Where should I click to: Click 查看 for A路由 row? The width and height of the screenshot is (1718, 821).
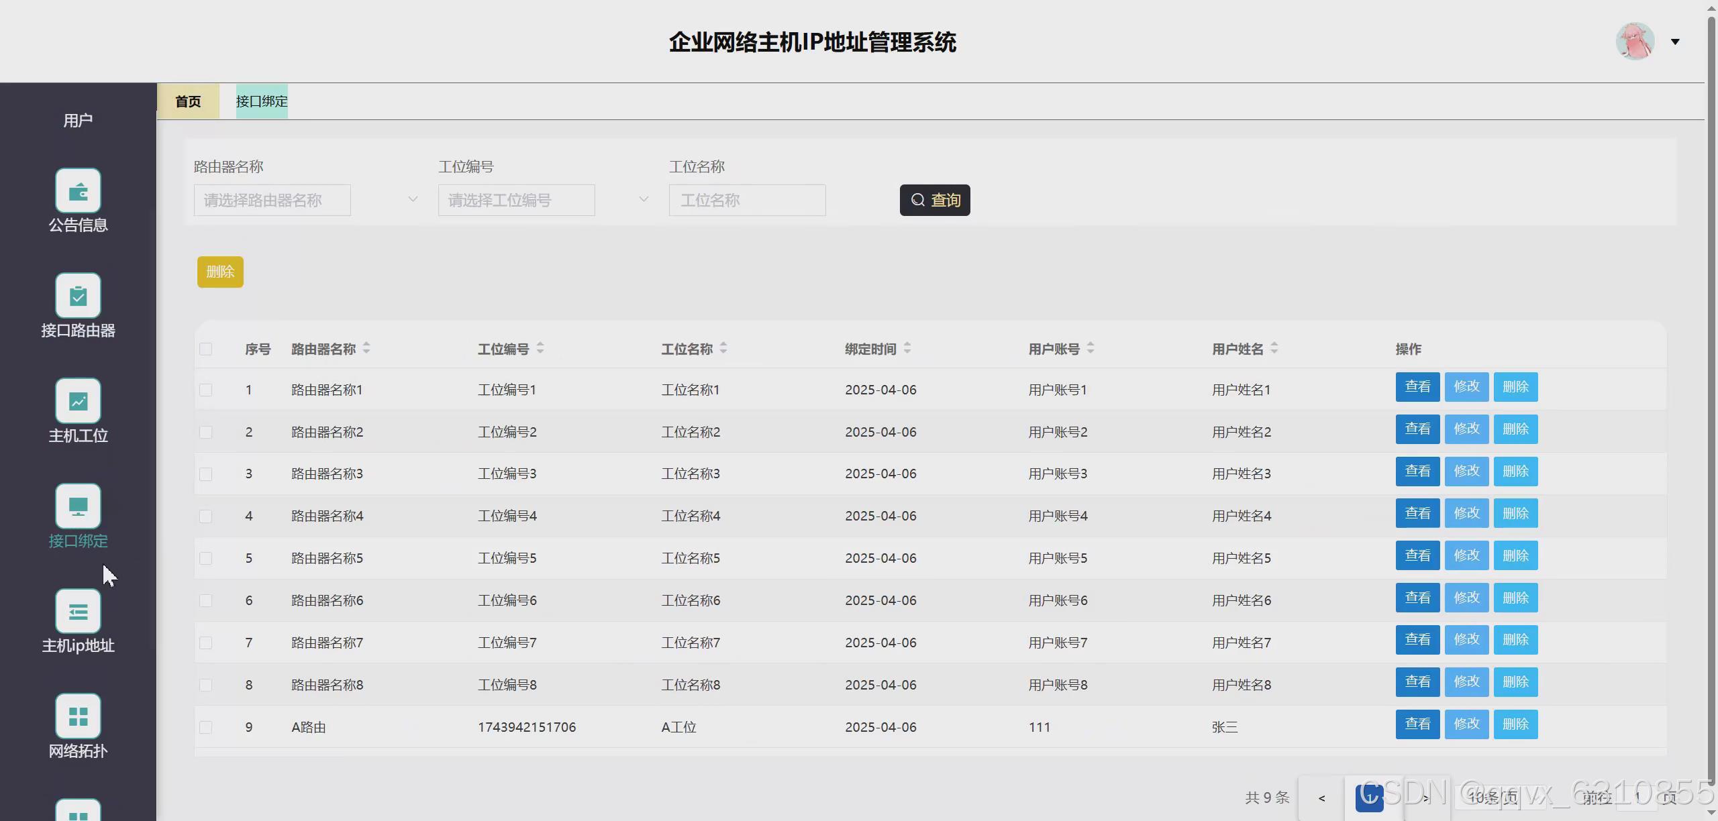click(1417, 724)
